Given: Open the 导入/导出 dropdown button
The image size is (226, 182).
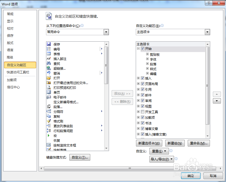Looking at the screenshot, I should (161, 159).
